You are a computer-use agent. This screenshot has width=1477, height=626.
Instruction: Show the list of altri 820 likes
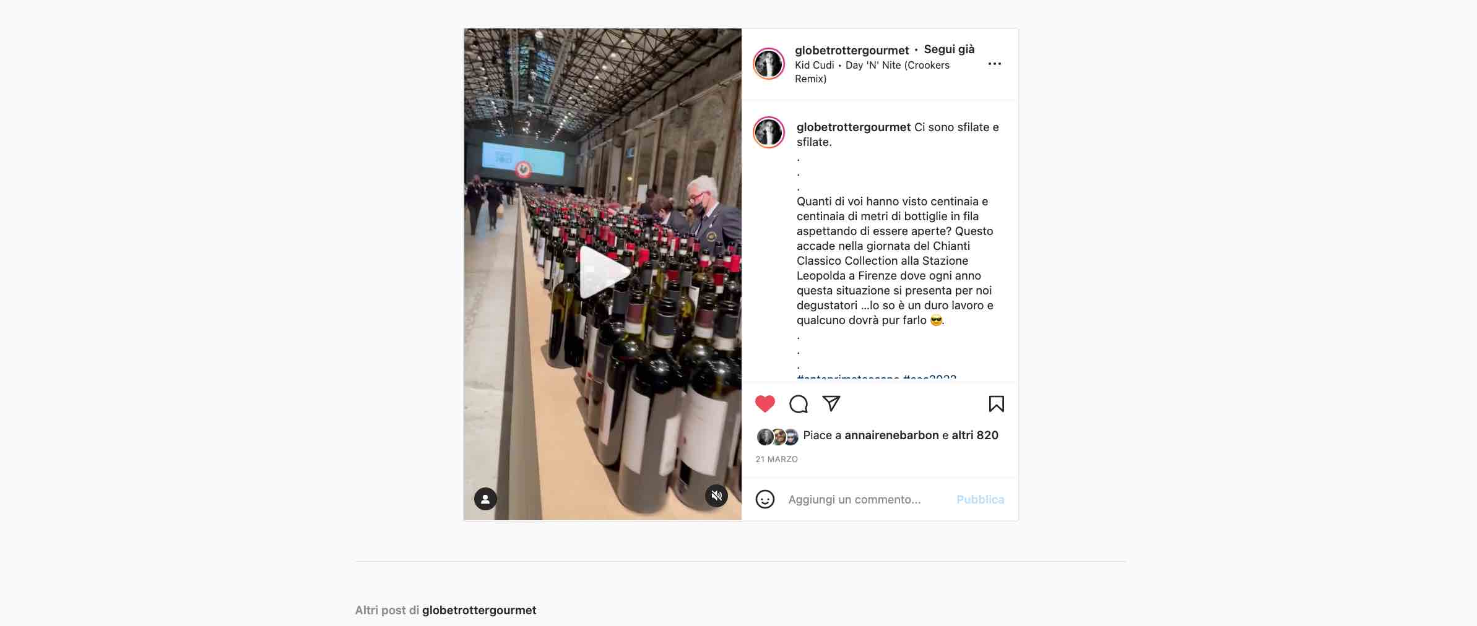click(x=975, y=435)
